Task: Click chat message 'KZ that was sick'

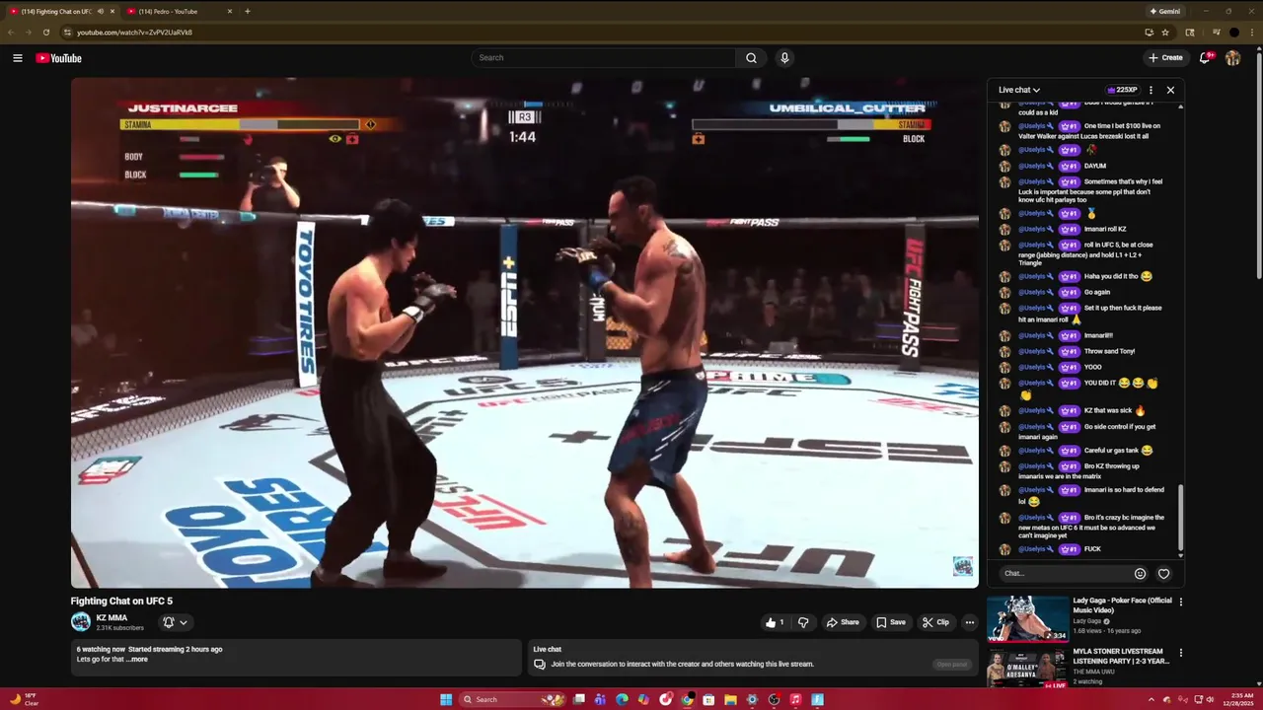Action: [1115, 410]
